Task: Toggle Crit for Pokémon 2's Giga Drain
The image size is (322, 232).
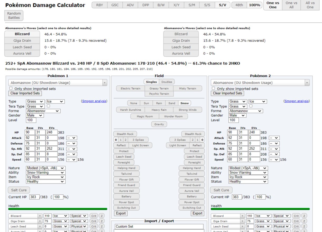Action: tap(296, 221)
